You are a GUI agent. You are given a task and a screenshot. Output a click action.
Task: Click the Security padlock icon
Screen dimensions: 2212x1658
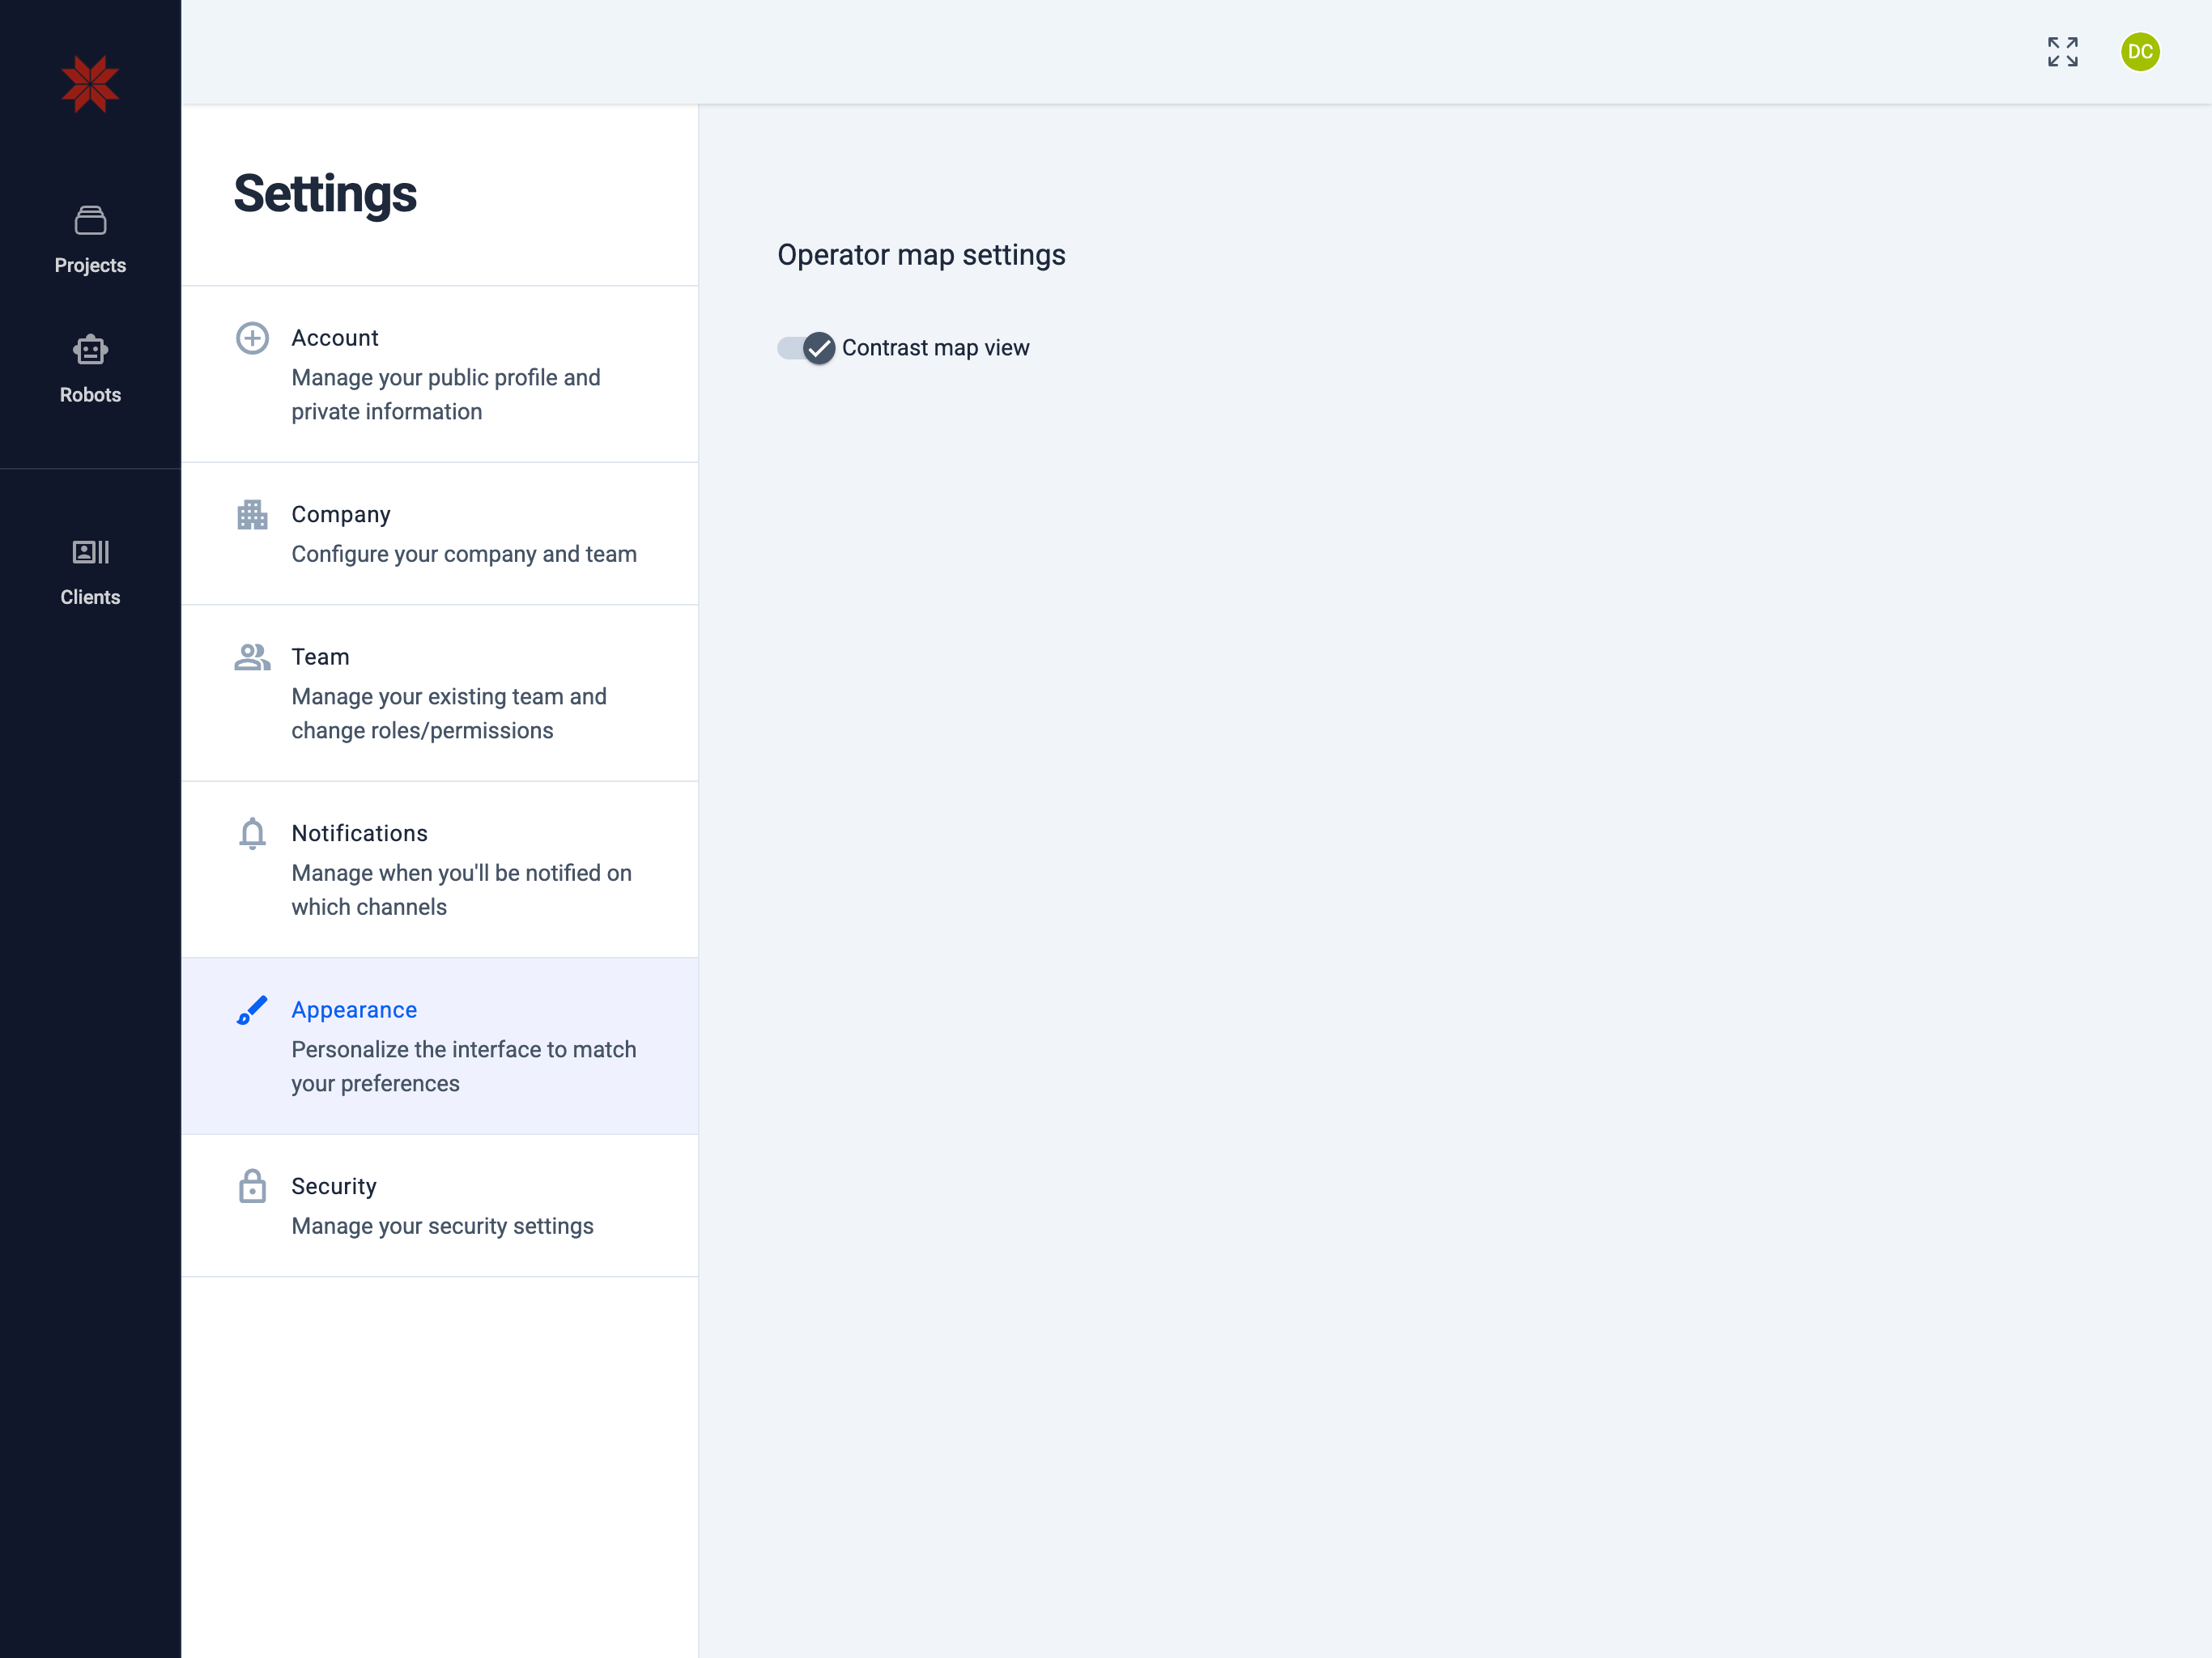[252, 1186]
